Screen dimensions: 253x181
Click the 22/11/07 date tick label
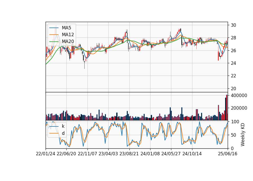(x=87, y=154)
